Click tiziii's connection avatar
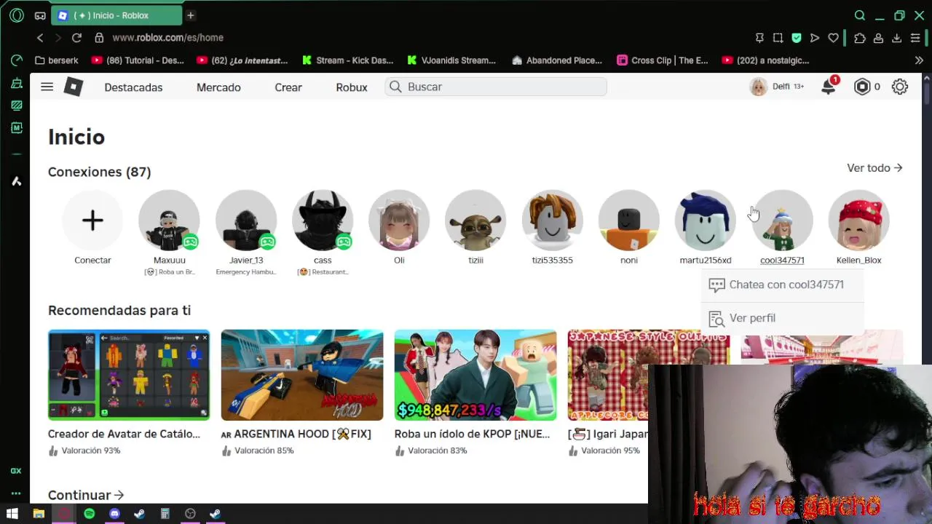Viewport: 932px width, 524px height. click(475, 221)
